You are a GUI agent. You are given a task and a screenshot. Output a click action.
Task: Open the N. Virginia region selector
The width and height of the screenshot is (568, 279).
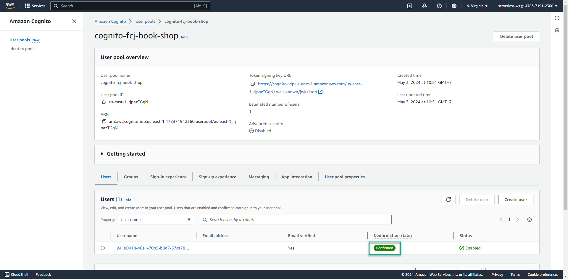coord(477,6)
